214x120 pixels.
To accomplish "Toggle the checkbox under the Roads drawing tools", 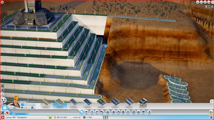I will pyautogui.click(x=22, y=107).
